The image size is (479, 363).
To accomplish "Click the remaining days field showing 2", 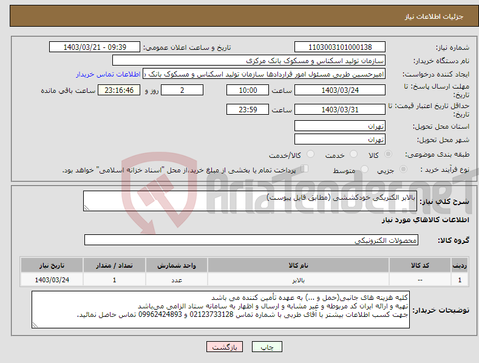I will [182, 90].
